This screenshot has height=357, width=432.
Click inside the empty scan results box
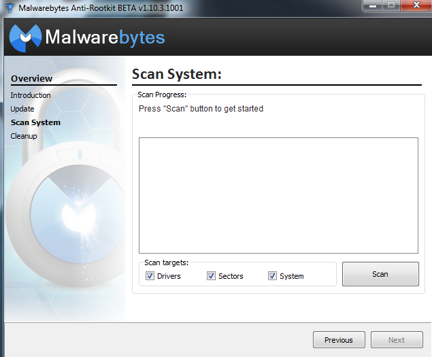278,195
